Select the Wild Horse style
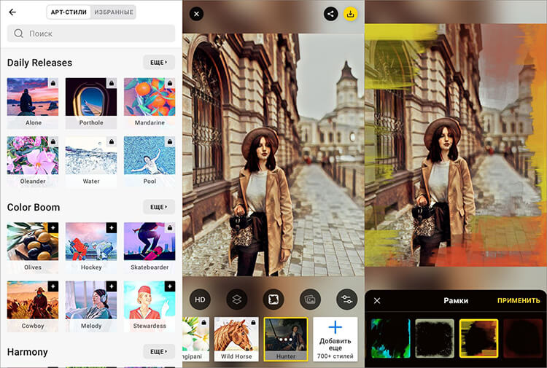Image resolution: width=547 pixels, height=368 pixels. pos(236,339)
